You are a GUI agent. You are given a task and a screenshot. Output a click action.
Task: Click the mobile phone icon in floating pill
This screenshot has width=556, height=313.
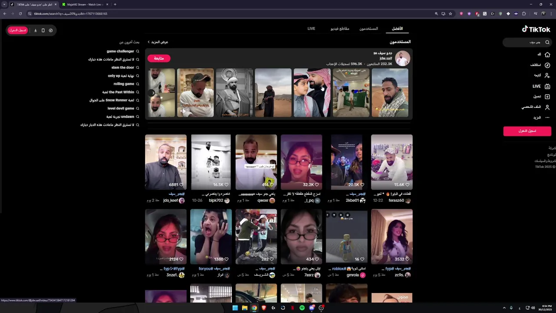pos(43,30)
